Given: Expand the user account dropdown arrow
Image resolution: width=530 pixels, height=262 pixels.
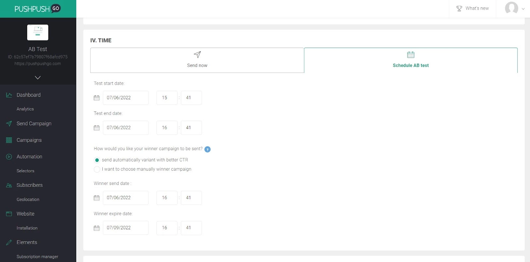Looking at the screenshot, I should click(x=523, y=9).
